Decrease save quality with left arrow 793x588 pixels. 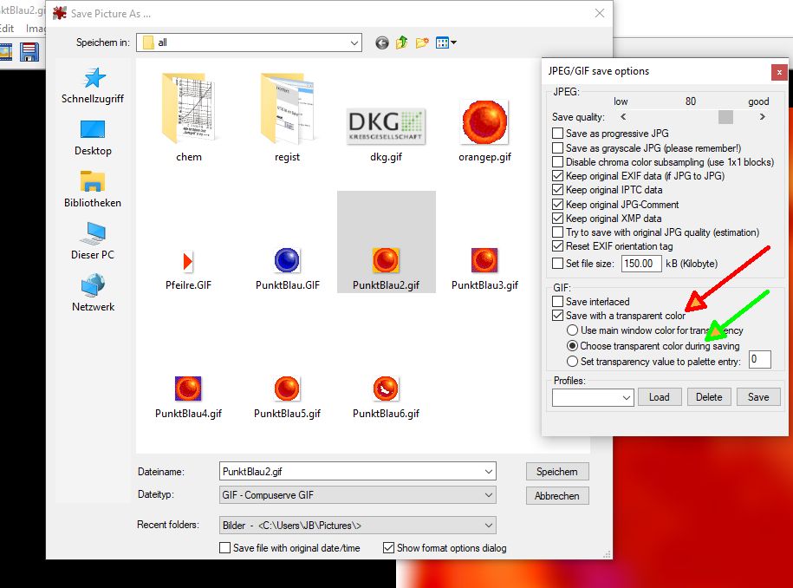coord(623,117)
